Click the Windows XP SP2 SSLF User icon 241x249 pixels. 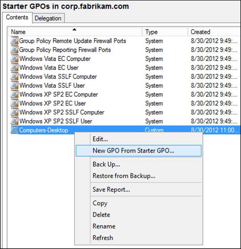point(14,121)
